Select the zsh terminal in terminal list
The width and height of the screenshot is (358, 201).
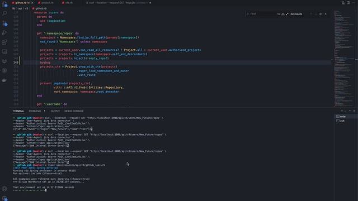pos(346,121)
